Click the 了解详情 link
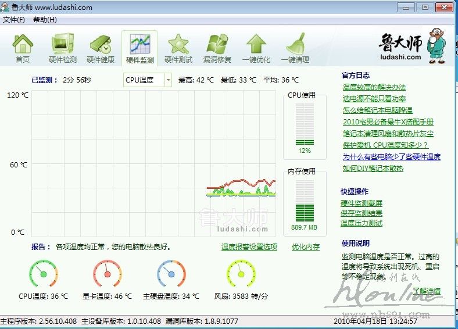The width and height of the screenshot is (458, 329). point(426,291)
